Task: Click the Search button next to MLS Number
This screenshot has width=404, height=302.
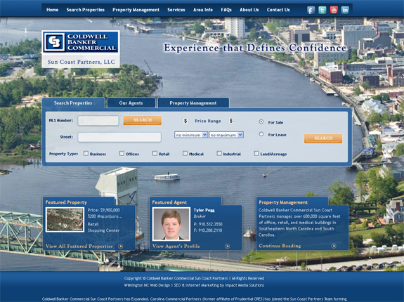Action: pos(143,120)
